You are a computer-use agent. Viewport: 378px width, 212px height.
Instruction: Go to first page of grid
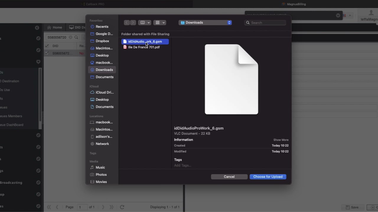(49, 207)
